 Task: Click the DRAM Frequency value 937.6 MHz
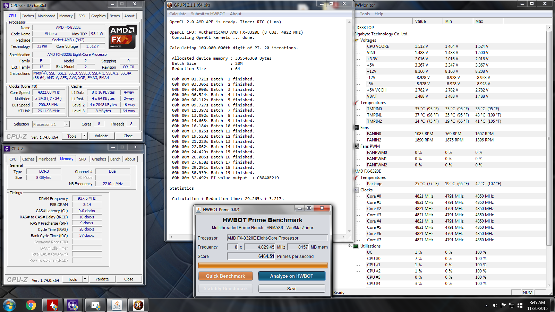(x=87, y=199)
